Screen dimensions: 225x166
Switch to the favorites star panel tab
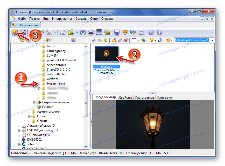coord(48,40)
